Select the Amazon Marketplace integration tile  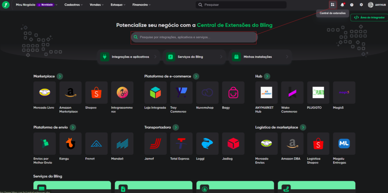(70, 93)
